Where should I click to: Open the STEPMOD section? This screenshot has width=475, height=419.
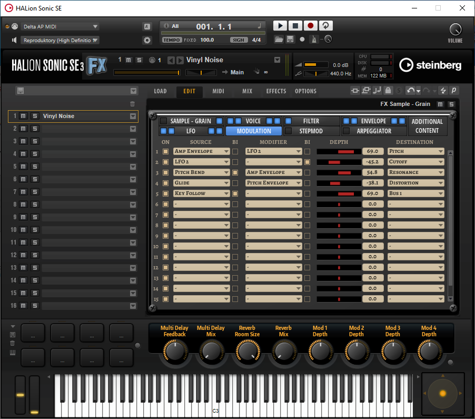311,131
